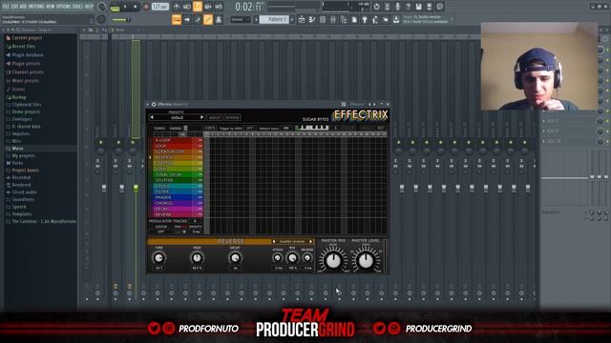Click next arrow beside Quarter reverse preset
The width and height of the screenshot is (611, 343).
point(310,241)
